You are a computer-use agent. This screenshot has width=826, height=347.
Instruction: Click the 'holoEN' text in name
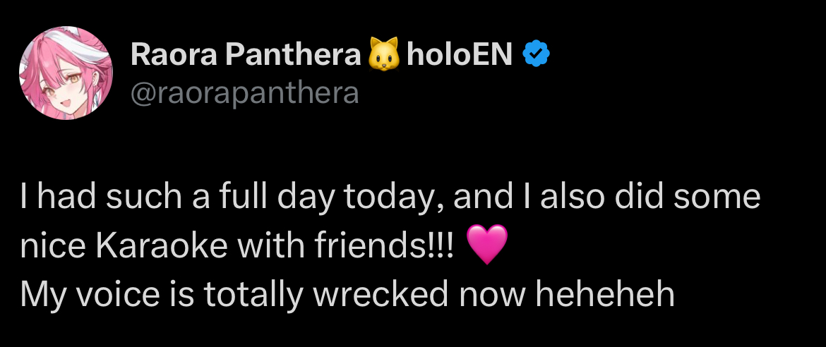coord(460,54)
